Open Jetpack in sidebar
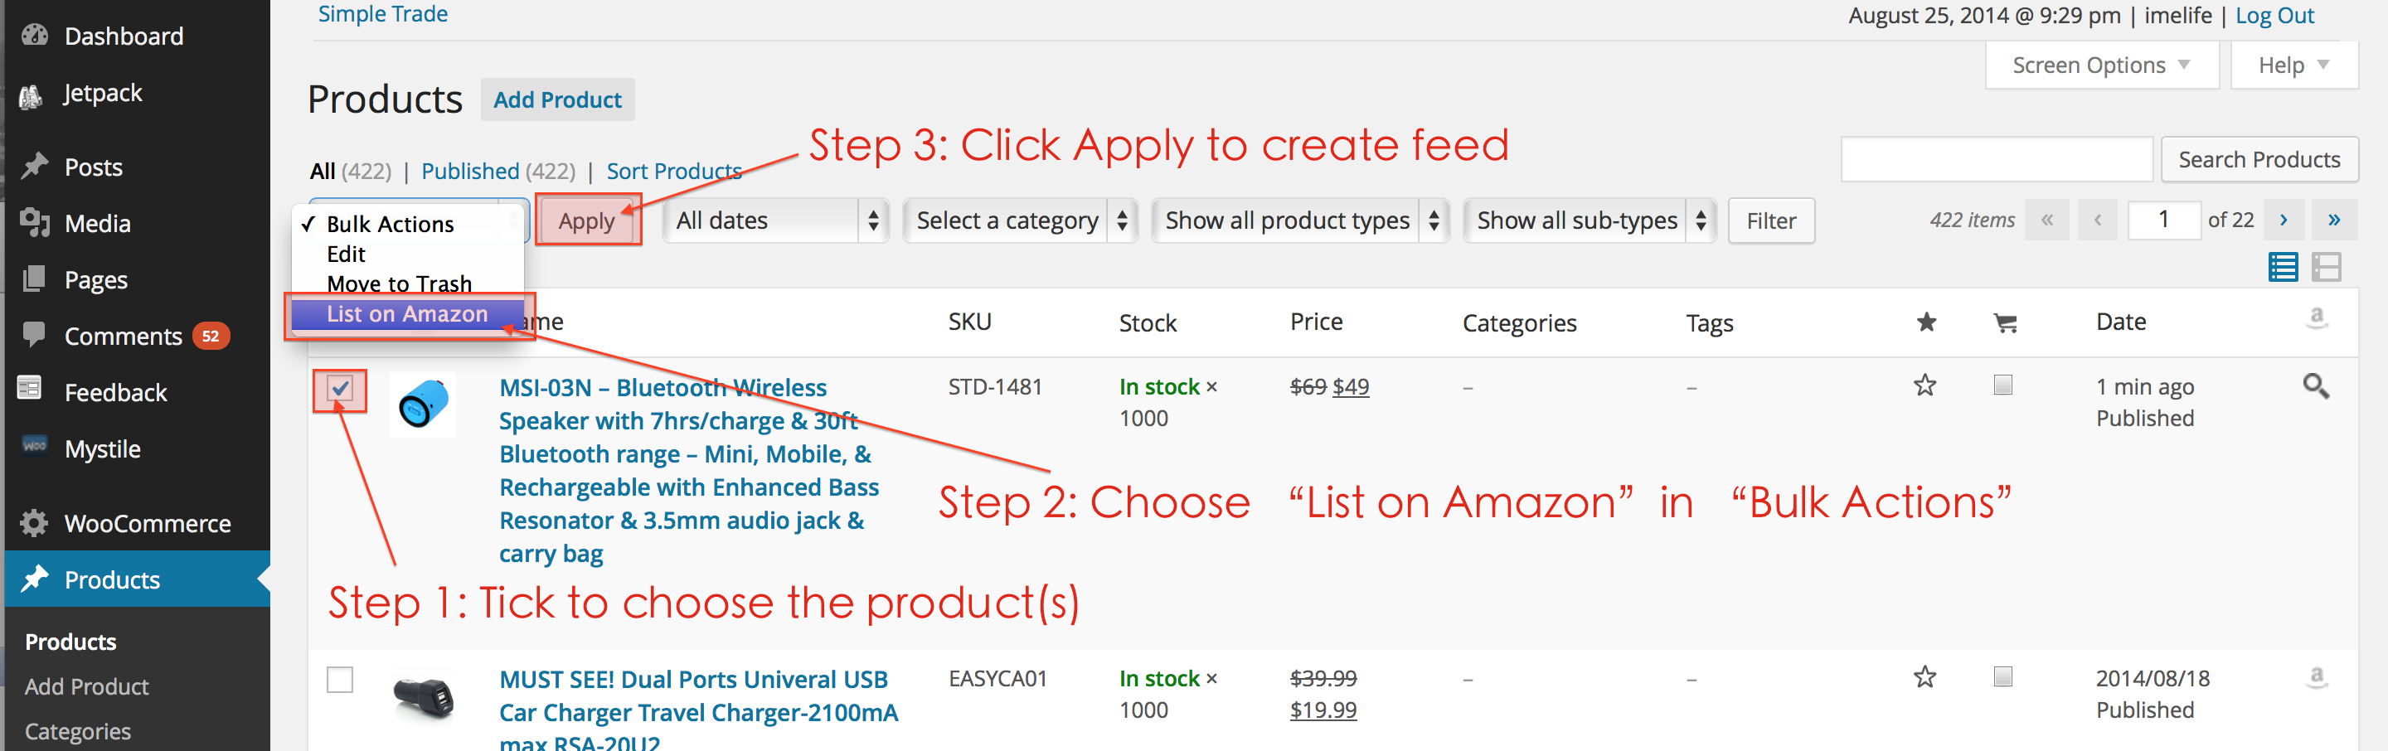 (x=102, y=93)
